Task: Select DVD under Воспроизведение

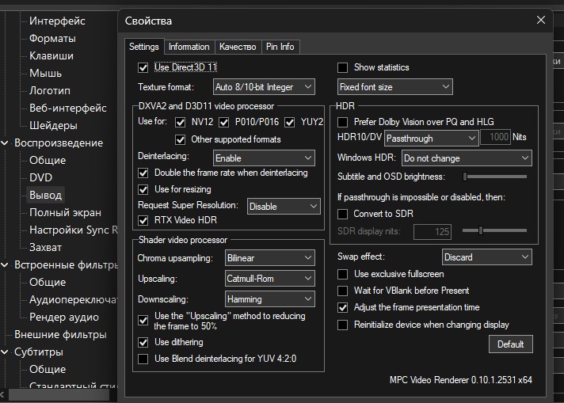Action: tap(40, 177)
